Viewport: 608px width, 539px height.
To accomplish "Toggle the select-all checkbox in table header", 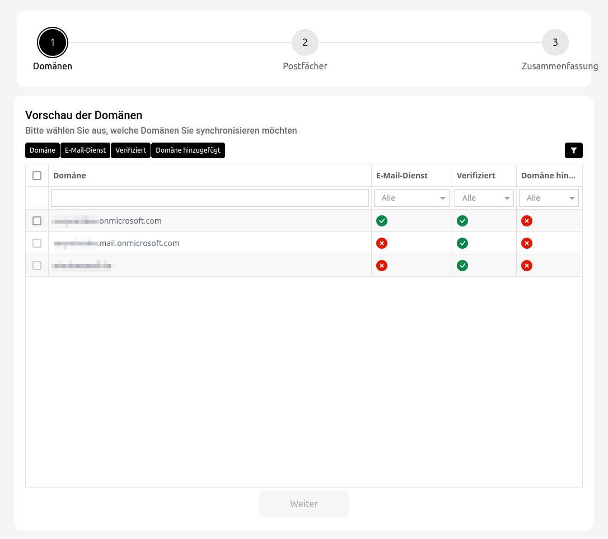I will pos(37,176).
